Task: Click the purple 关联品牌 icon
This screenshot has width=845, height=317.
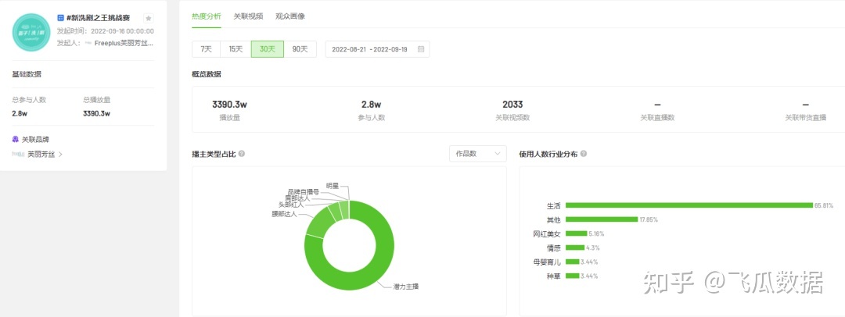Action: 16,140
